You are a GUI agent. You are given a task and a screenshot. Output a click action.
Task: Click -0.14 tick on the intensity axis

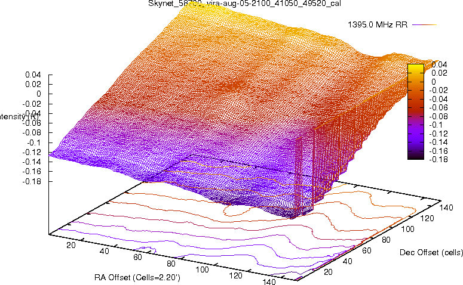click(x=32, y=162)
